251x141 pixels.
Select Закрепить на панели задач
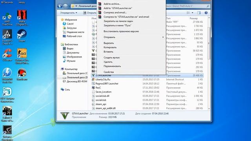(118, 21)
